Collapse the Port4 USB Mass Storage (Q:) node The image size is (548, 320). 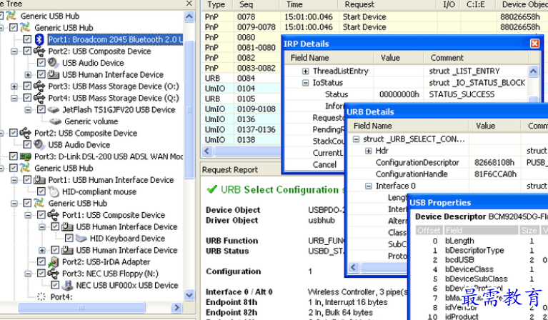point(14,98)
